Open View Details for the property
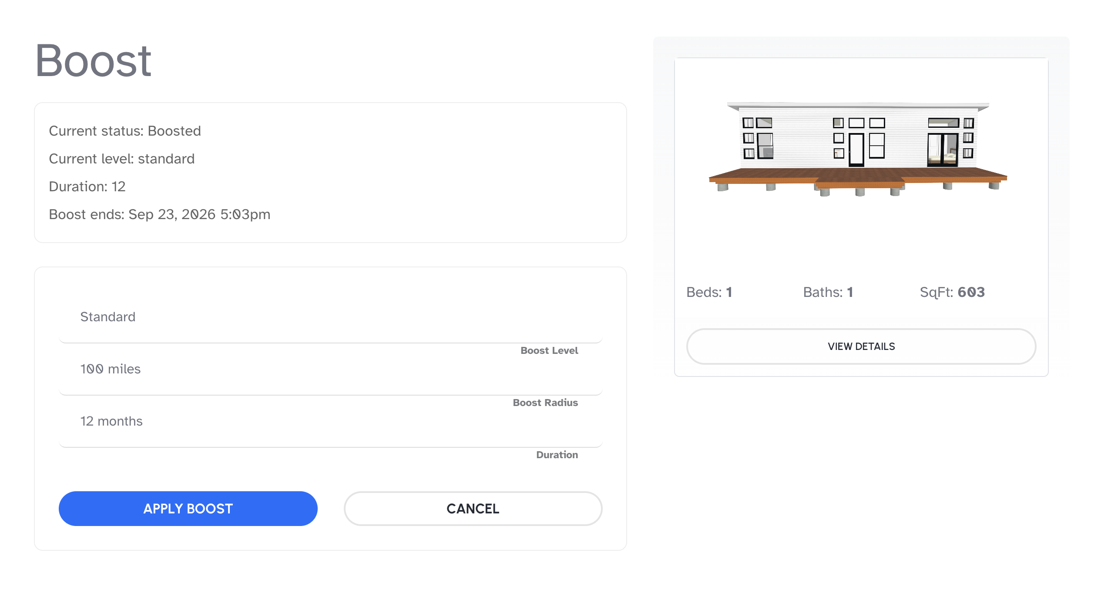Viewport: 1101px width, 606px height. pos(861,346)
